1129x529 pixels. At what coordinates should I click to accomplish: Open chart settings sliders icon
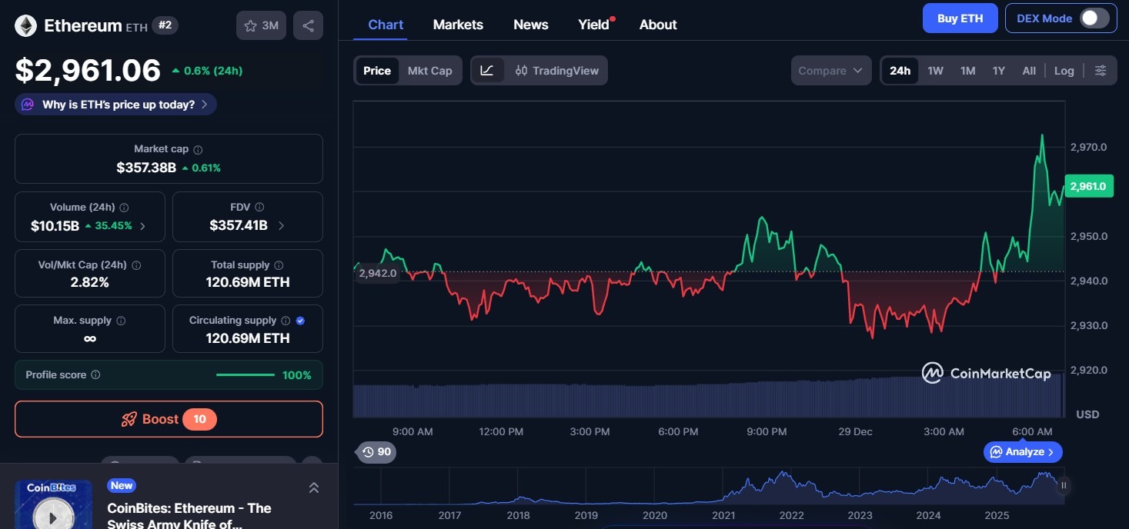1101,70
